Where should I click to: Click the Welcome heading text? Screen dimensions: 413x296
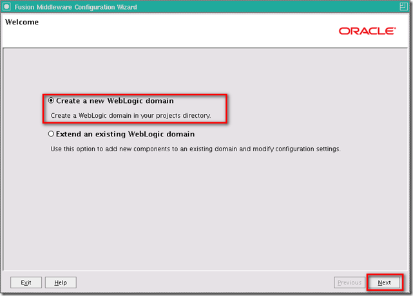22,22
